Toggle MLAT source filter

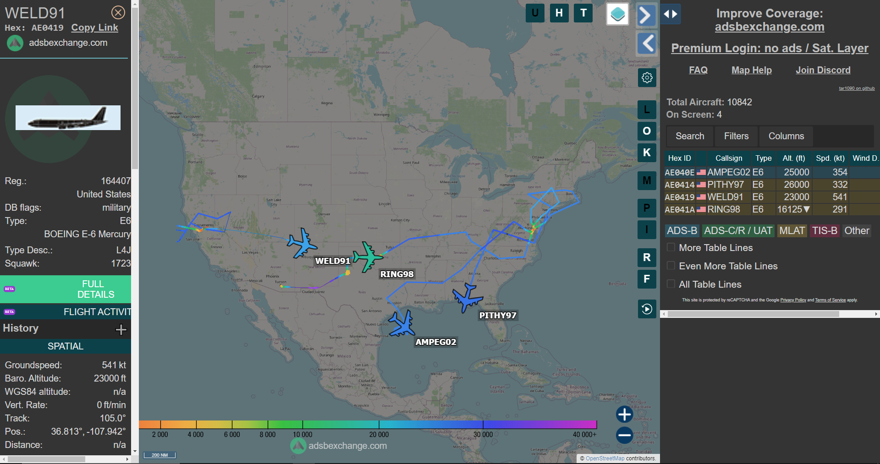[792, 231]
